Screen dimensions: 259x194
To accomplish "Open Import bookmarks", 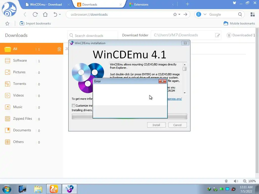I will [35, 23].
